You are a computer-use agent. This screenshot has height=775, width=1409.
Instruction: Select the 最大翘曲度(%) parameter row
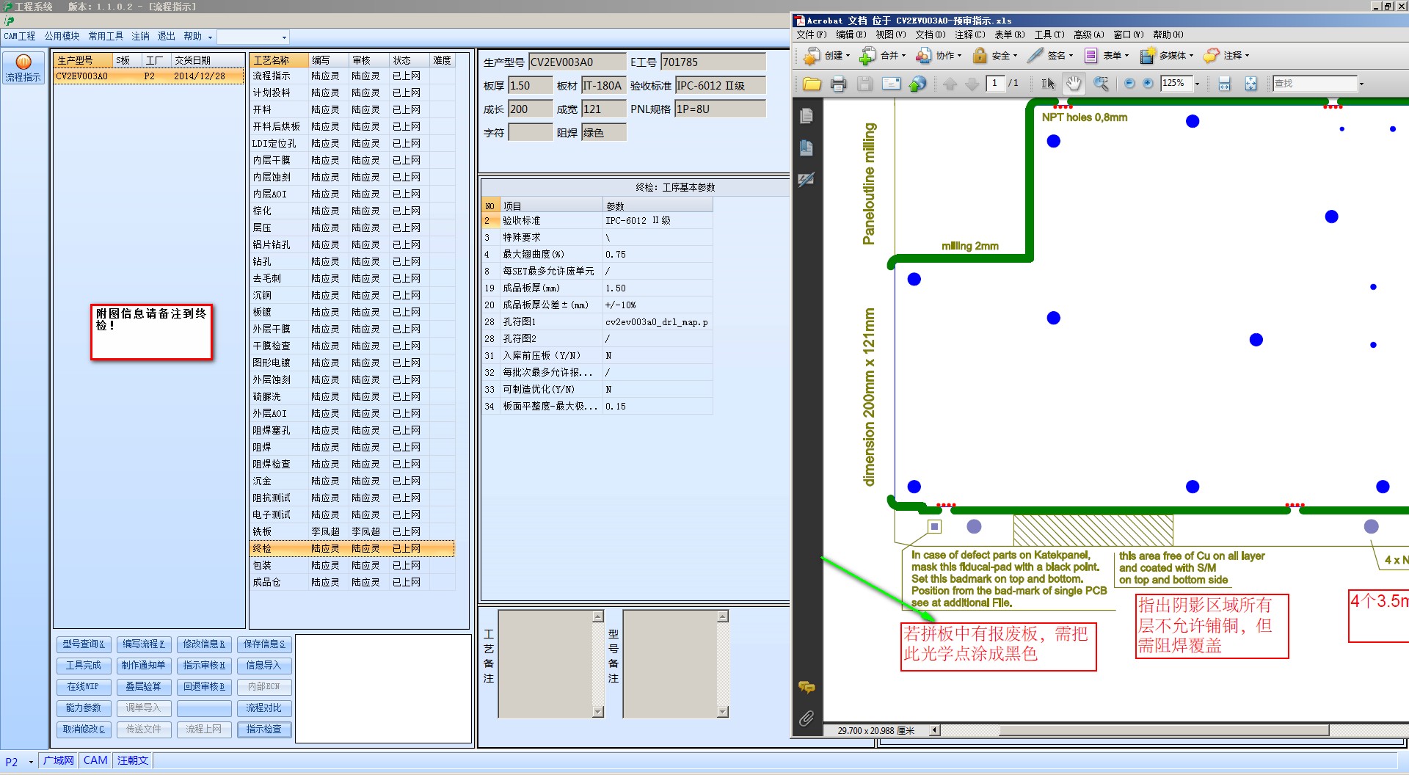597,255
